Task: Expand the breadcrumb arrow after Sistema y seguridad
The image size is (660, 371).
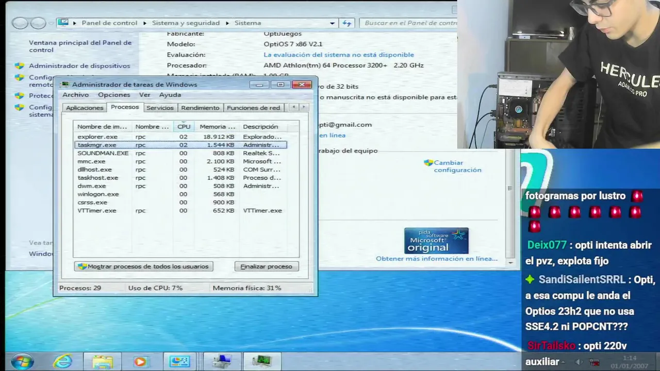Action: [227, 23]
